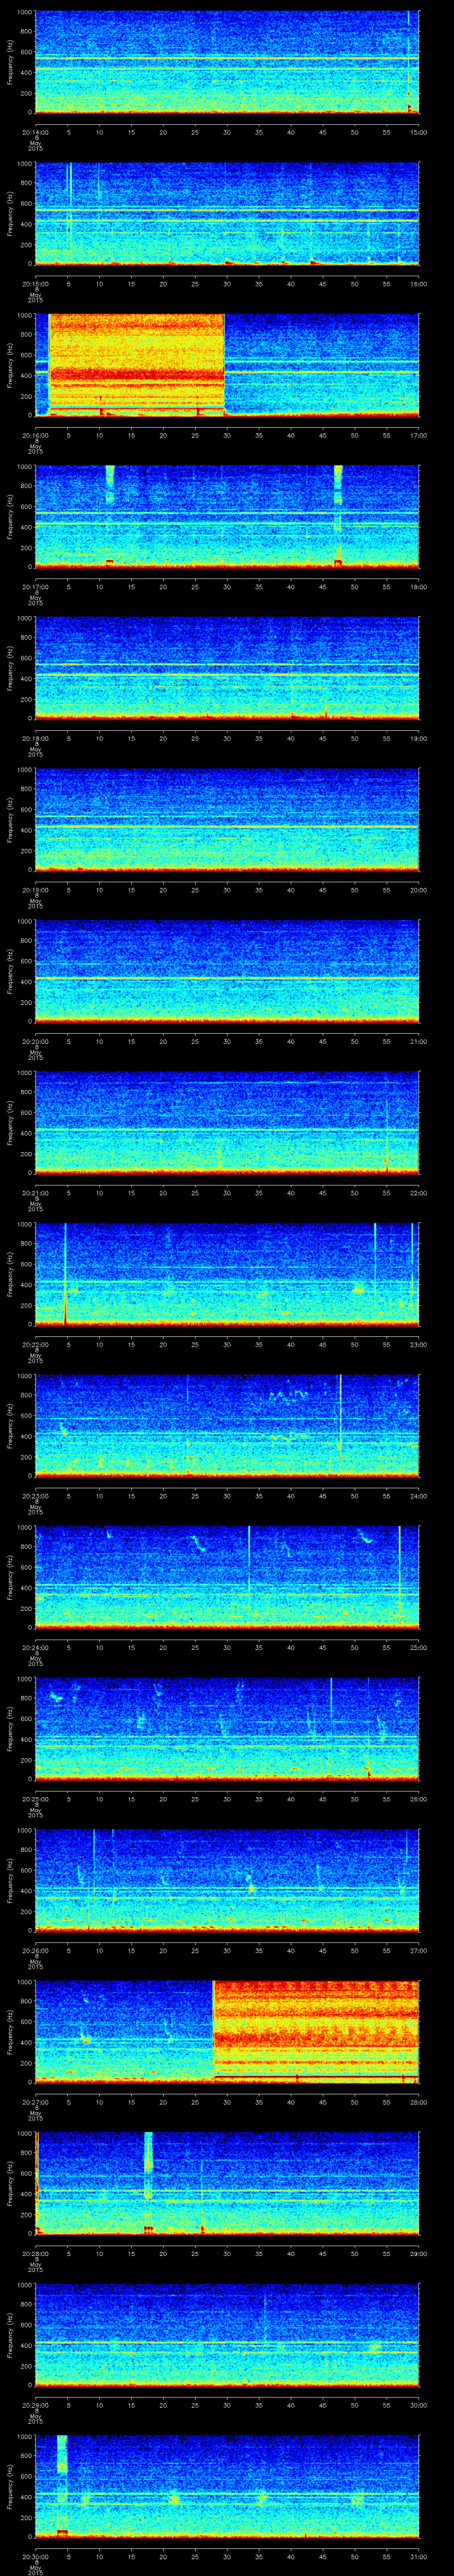Click the spectrogram panel starting at 20:23:00

click(227, 1426)
